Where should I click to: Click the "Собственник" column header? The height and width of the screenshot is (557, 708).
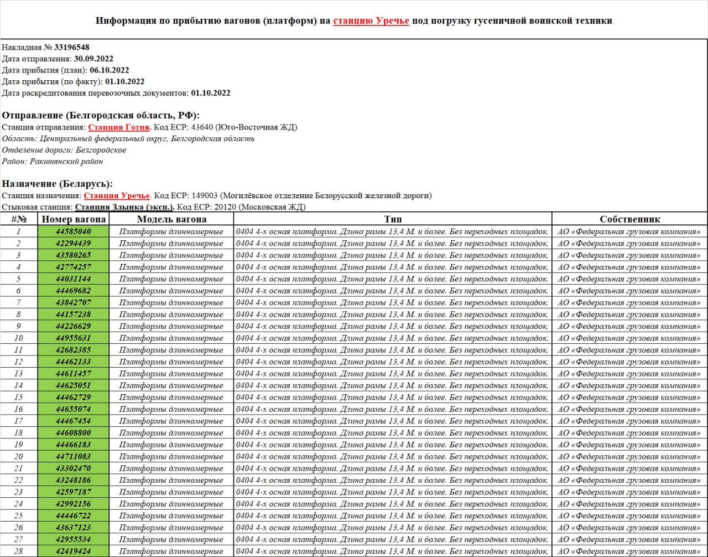click(x=629, y=219)
